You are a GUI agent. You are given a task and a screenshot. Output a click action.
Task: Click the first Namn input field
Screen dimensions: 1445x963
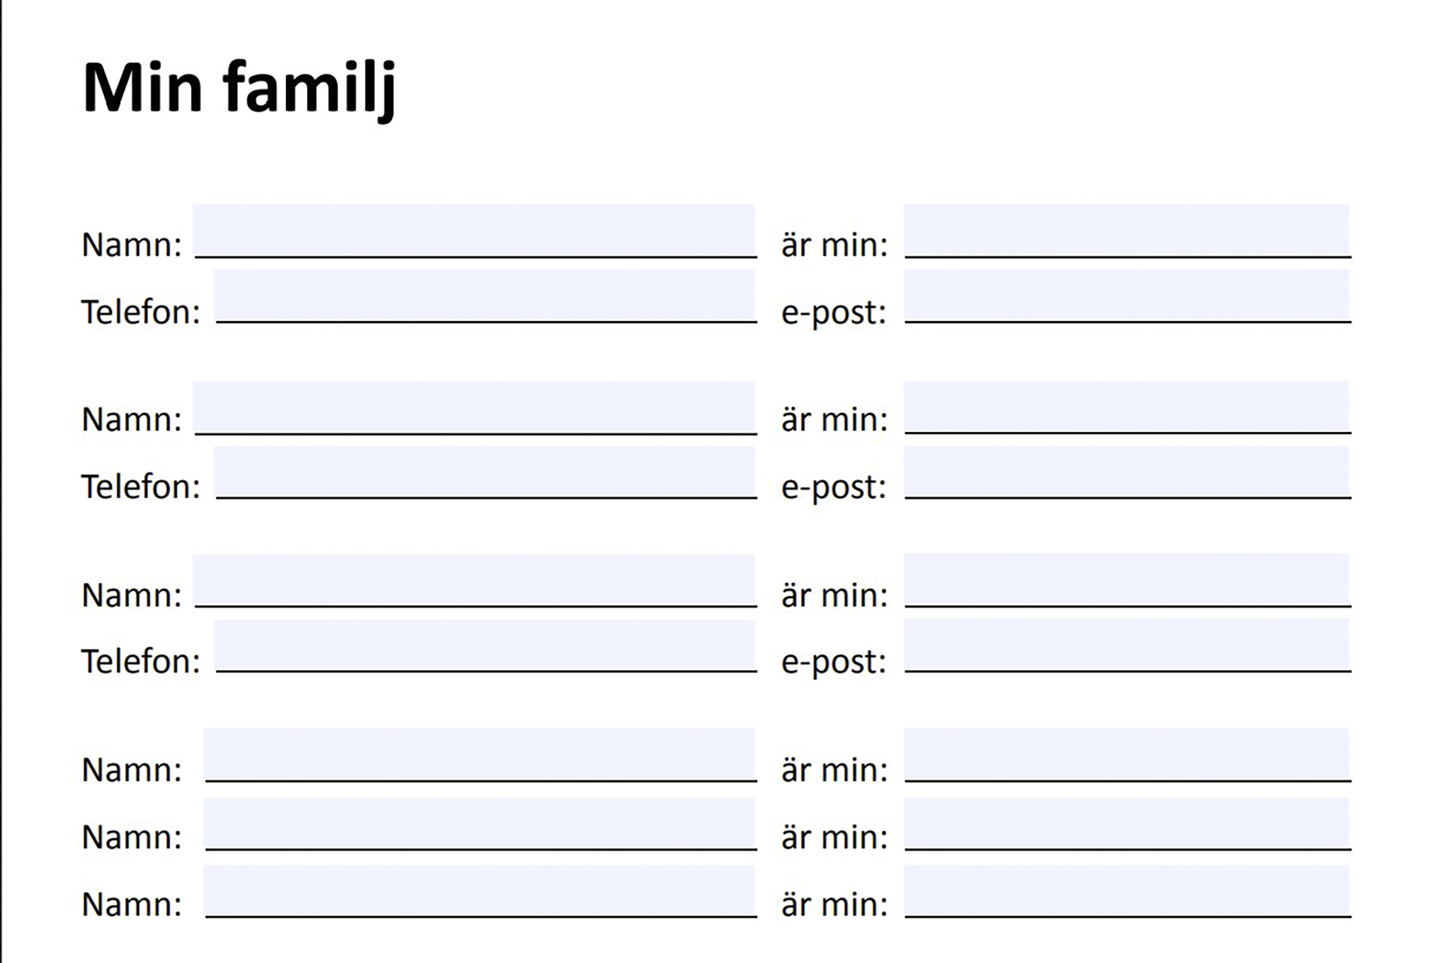coord(474,230)
